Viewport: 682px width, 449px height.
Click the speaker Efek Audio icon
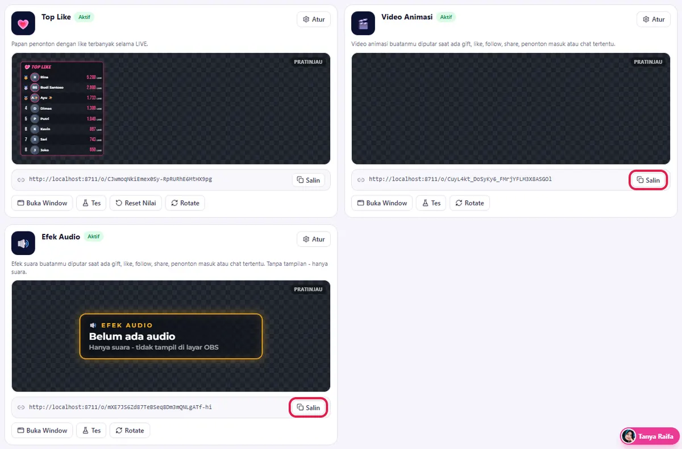pyautogui.click(x=23, y=243)
